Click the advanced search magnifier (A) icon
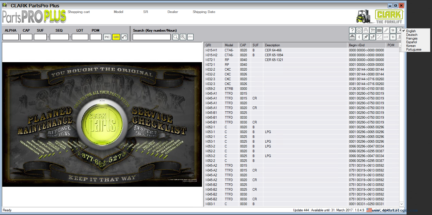 (183, 37)
